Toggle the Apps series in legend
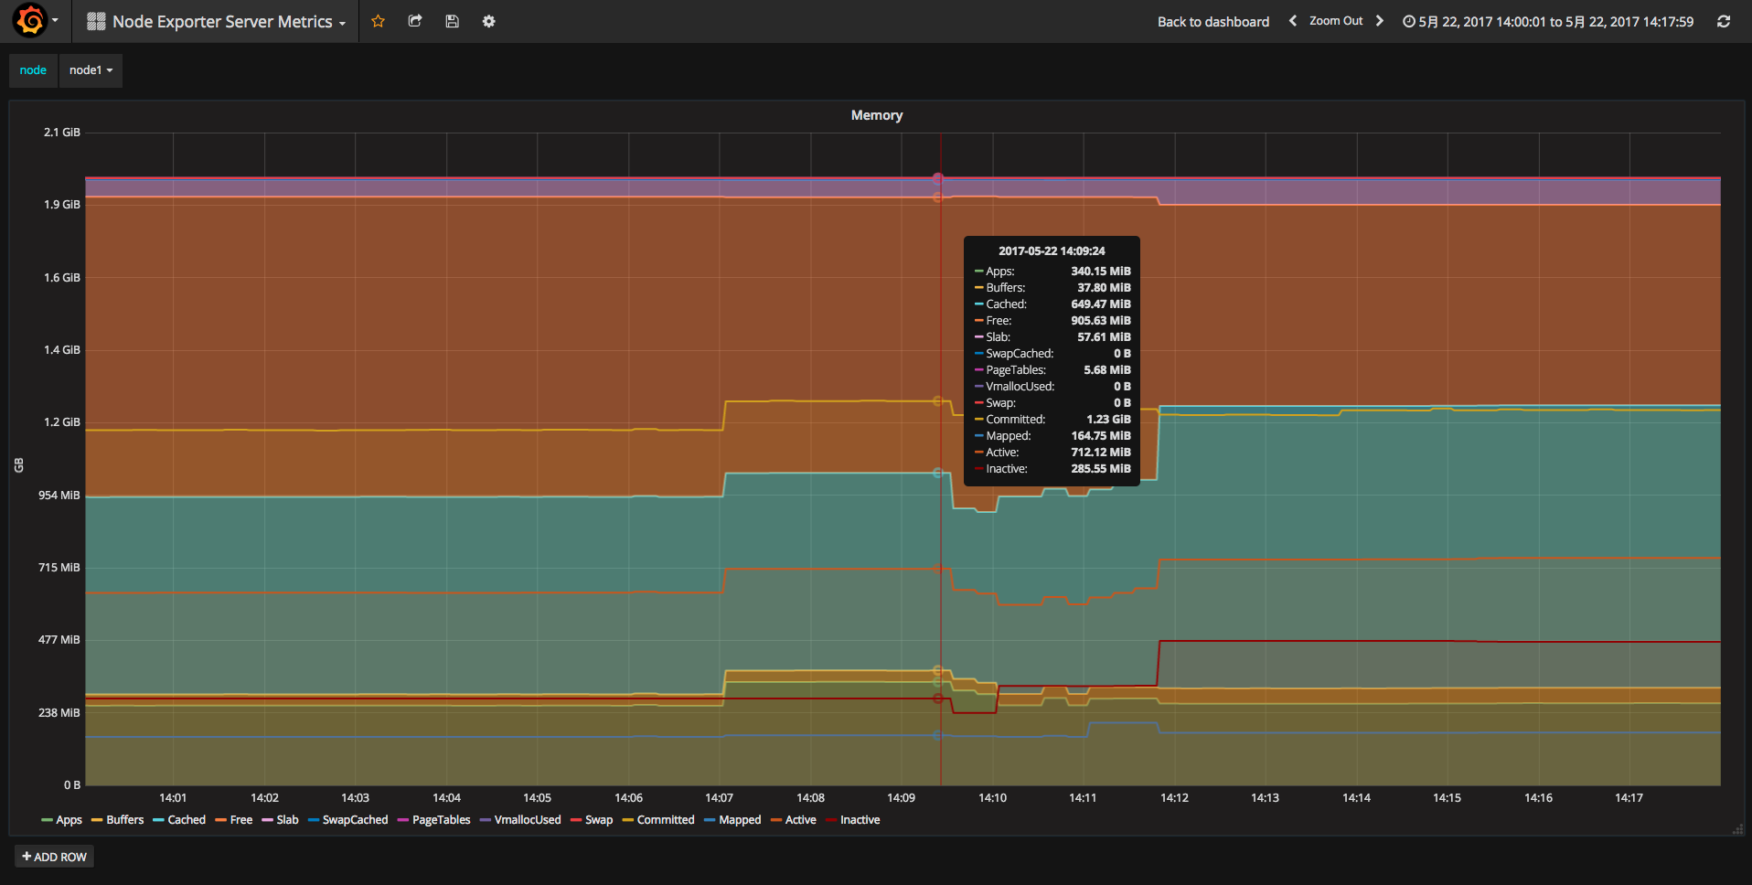This screenshot has height=885, width=1752. 69,820
